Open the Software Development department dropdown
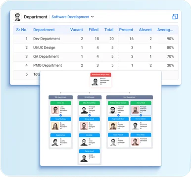This screenshot has height=180, width=191. tap(73, 17)
